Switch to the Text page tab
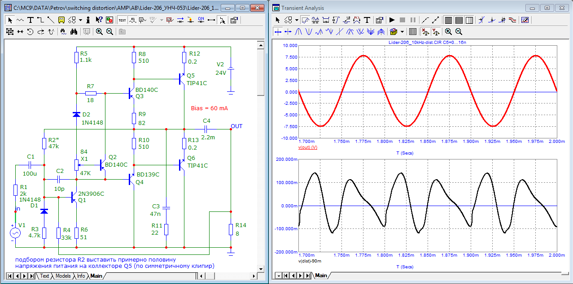The height and width of the screenshot is (284, 573). pos(45,276)
